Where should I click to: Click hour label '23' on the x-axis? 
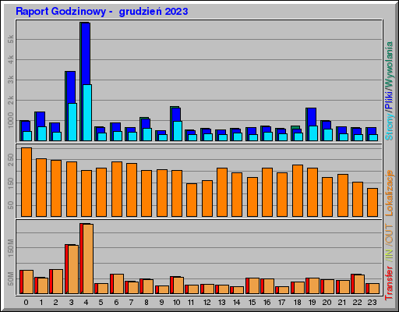[x=373, y=302]
